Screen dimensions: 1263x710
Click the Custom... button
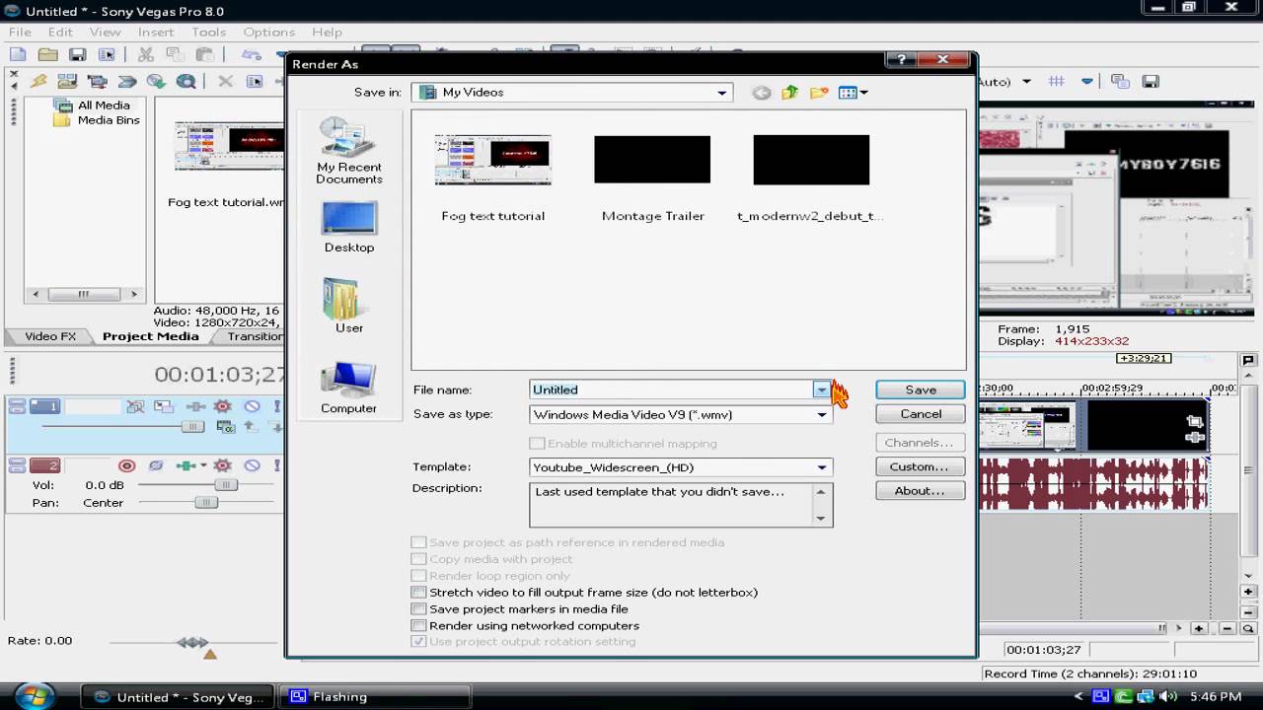pos(920,466)
